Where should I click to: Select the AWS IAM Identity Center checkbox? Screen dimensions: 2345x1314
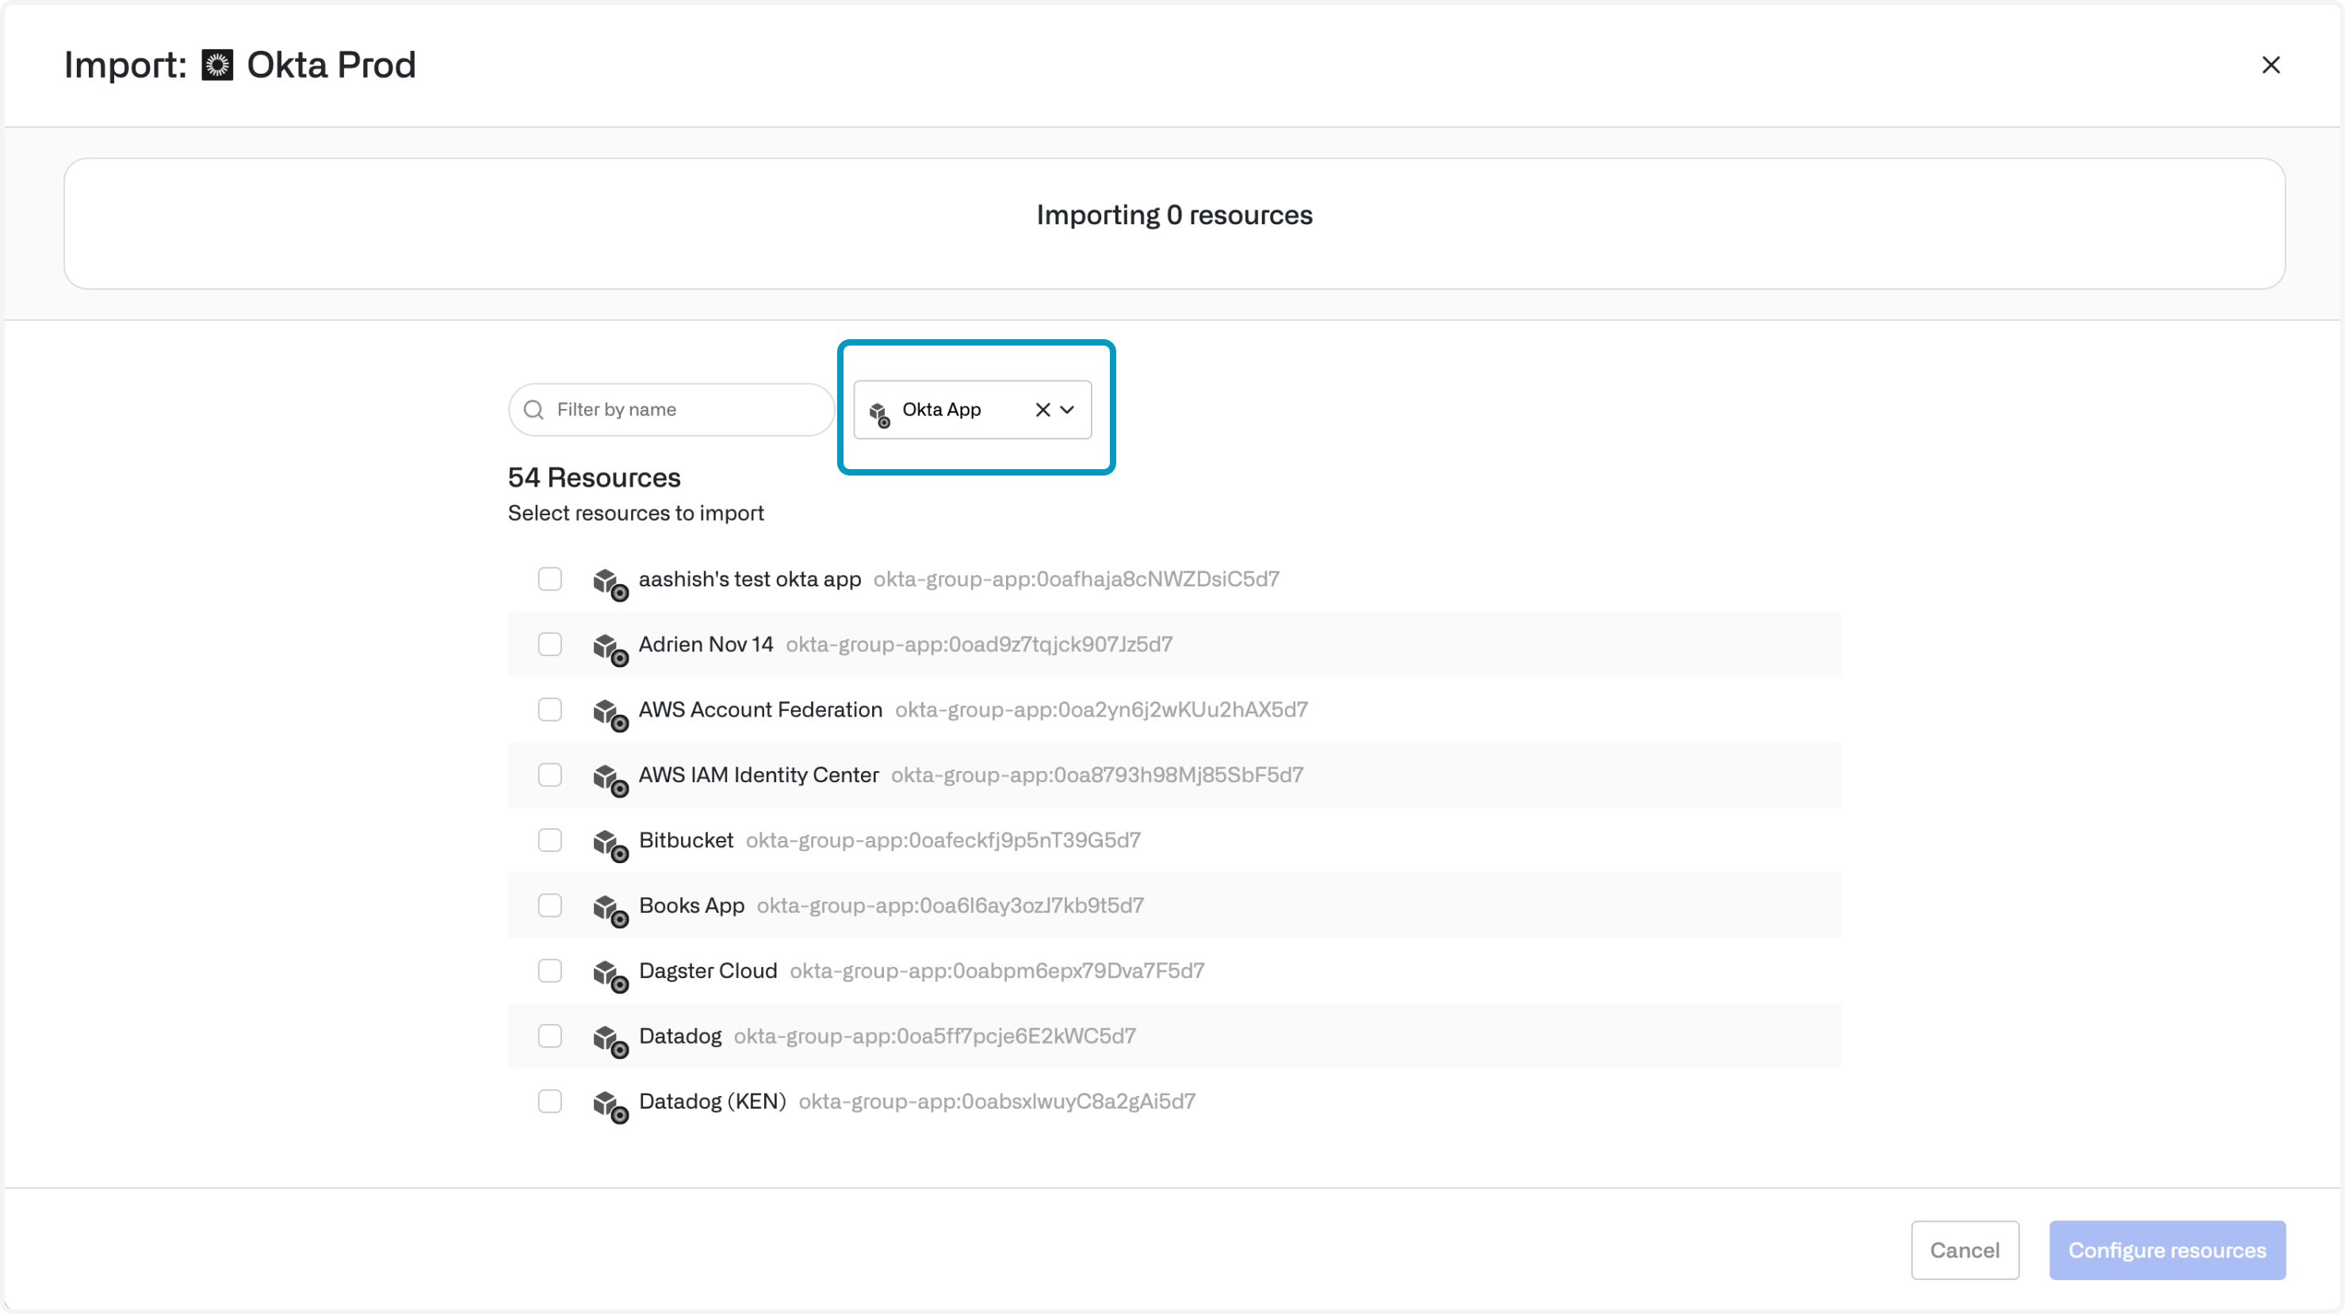550,774
